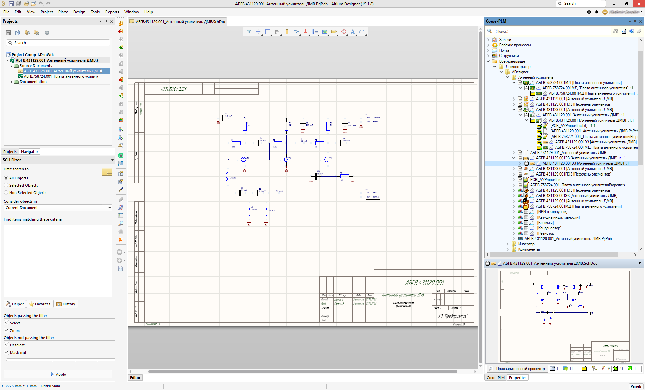Disable the Zoom checkbox in SCH Filter
The height and width of the screenshot is (390, 645).
[x=6, y=330]
